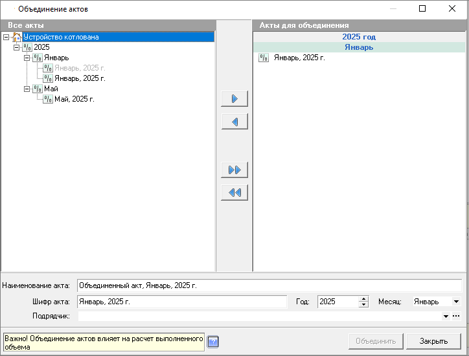Collapse the 2025 year tree node
Image resolution: width=469 pixels, height=356 pixels.
click(16, 47)
